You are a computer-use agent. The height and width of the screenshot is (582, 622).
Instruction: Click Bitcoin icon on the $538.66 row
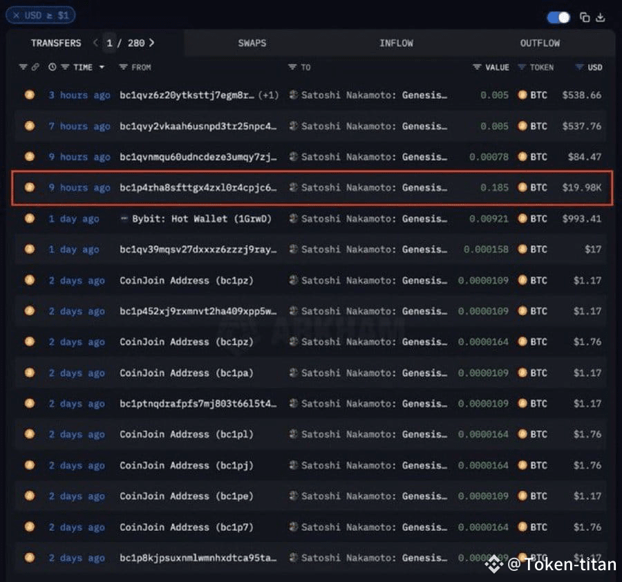pyautogui.click(x=30, y=95)
